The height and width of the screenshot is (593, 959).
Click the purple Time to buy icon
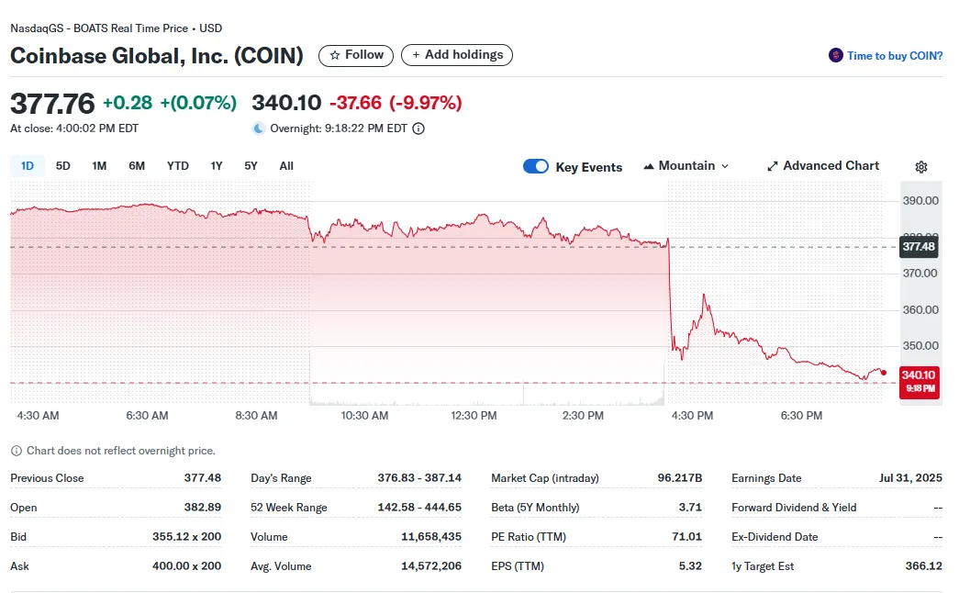coord(835,55)
